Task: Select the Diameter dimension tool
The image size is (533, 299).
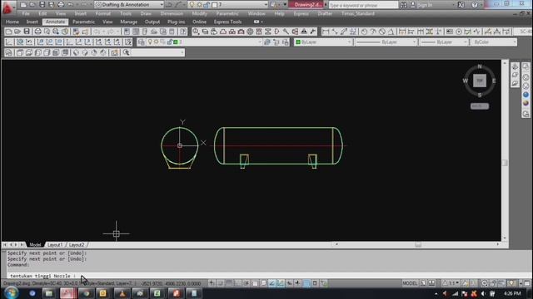Action: [x=382, y=32]
